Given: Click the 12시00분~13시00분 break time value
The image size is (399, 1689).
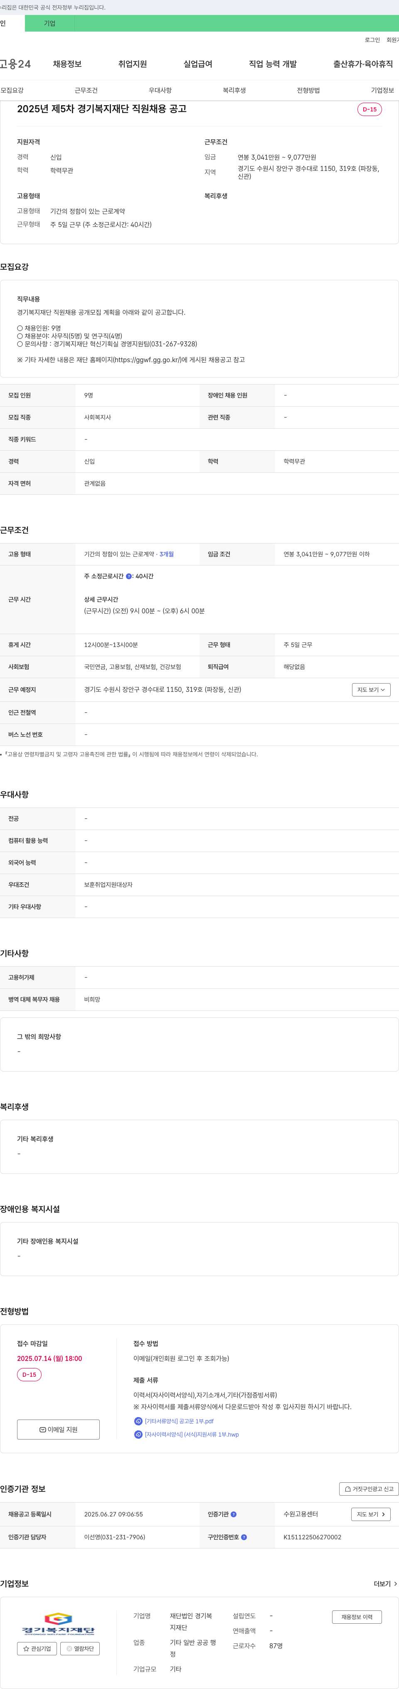Looking at the screenshot, I should click(111, 645).
